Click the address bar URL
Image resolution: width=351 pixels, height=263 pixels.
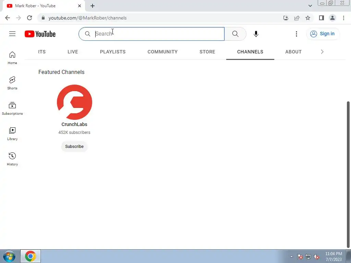[87, 18]
